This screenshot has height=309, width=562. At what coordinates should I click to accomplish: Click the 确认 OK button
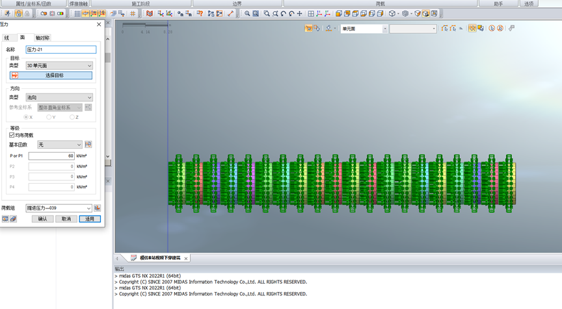pos(43,219)
